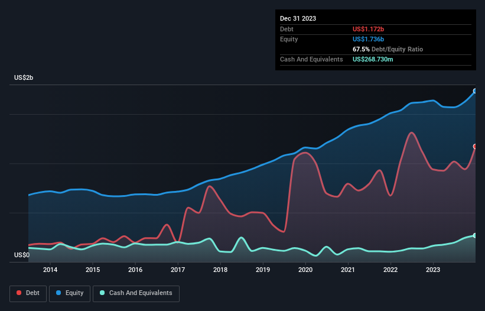Click the US$0 y-axis label
485x311 pixels.
tap(22, 255)
